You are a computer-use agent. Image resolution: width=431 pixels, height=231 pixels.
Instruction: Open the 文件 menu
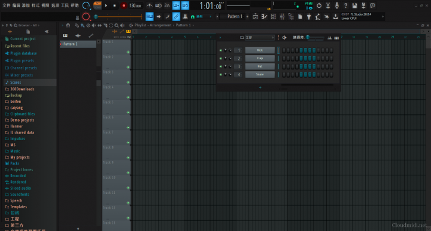click(x=6, y=5)
